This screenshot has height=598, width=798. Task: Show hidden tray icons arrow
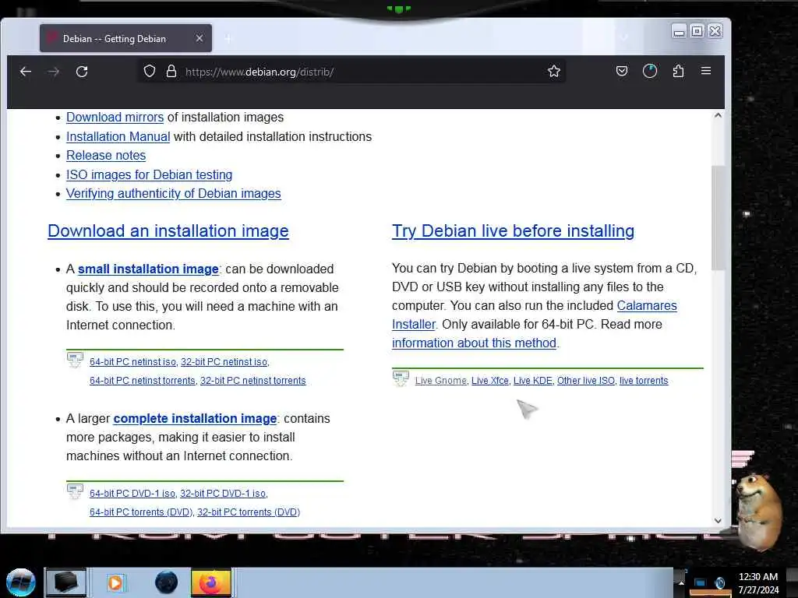pyautogui.click(x=681, y=583)
